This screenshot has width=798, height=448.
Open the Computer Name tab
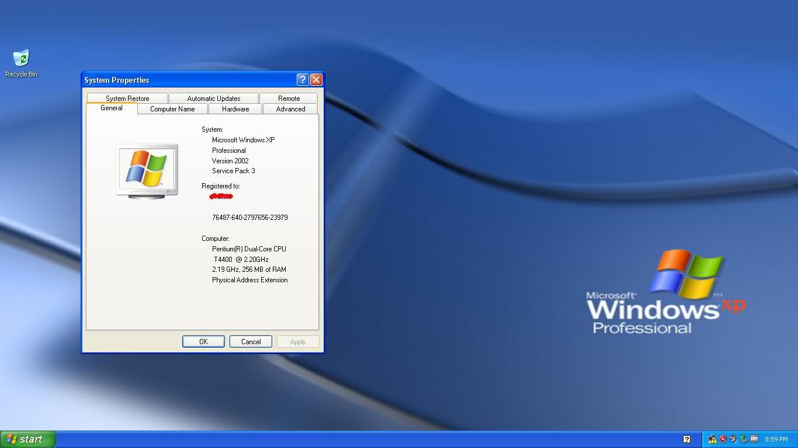[172, 108]
